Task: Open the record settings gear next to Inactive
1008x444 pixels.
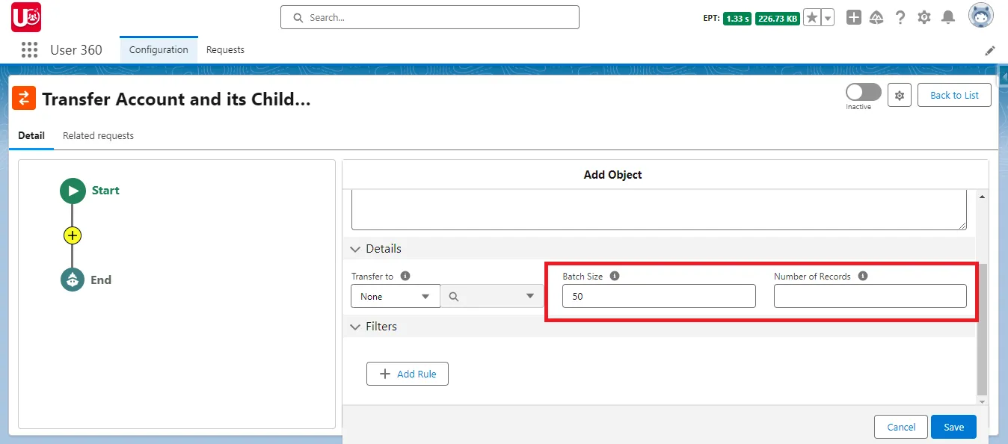Action: tap(900, 95)
